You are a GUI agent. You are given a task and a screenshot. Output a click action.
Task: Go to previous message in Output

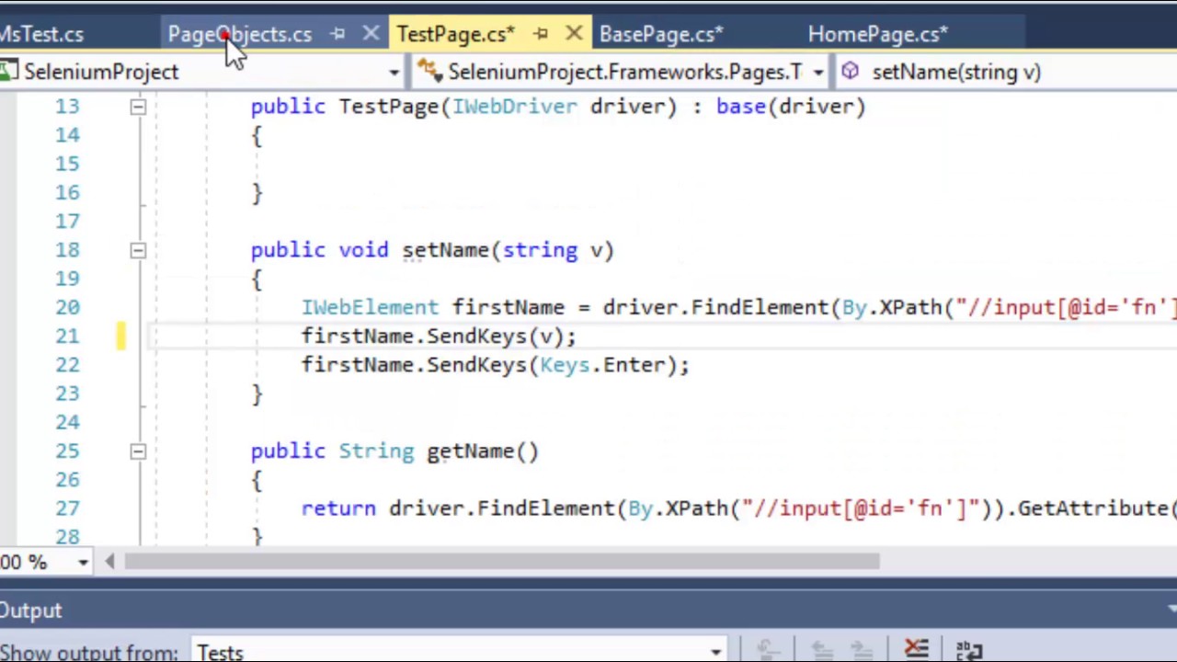click(821, 651)
